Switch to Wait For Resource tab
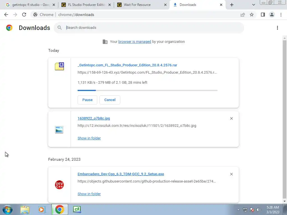Viewport: 287px width, 215px height. coord(142,5)
